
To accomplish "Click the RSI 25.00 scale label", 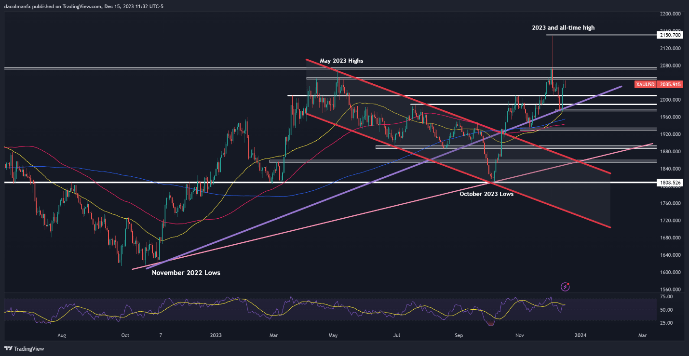I will click(666, 322).
